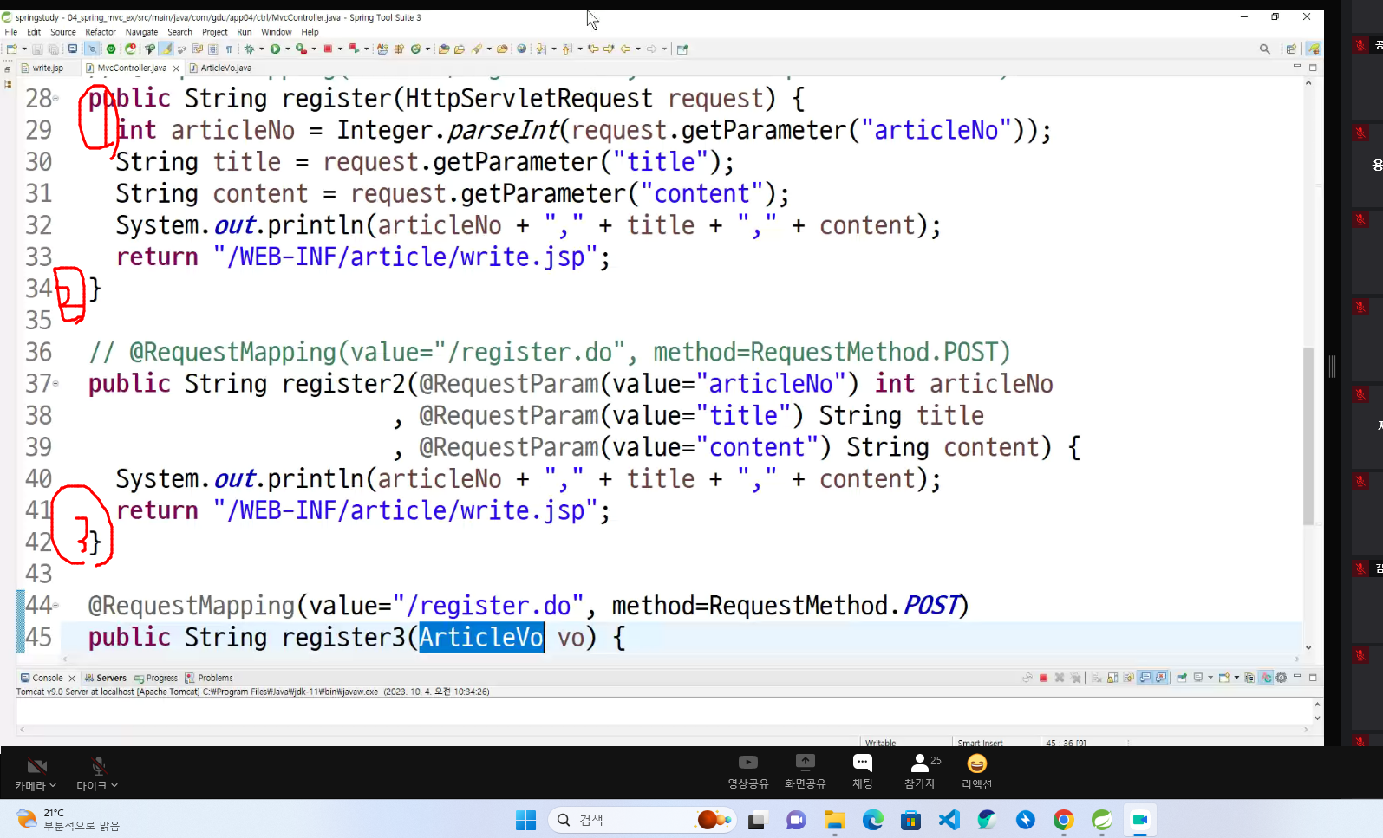
Task: Collapse the register3 fold marker on line 44
Action: (56, 605)
